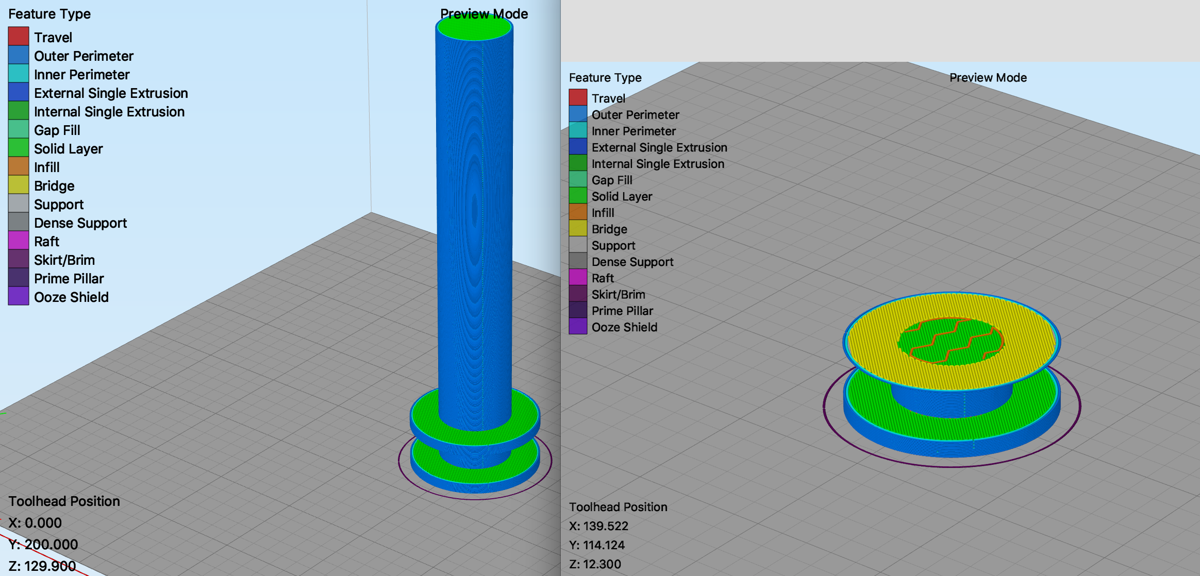Image resolution: width=1200 pixels, height=576 pixels.
Task: Click the Preview Mode label in left view
Action: [484, 14]
